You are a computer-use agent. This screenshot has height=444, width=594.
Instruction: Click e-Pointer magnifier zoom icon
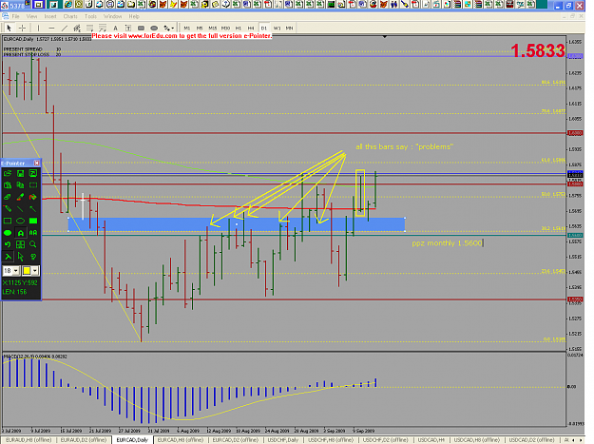click(x=33, y=244)
